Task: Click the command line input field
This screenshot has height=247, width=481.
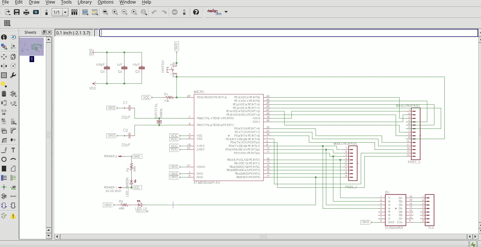Action: click(x=288, y=33)
